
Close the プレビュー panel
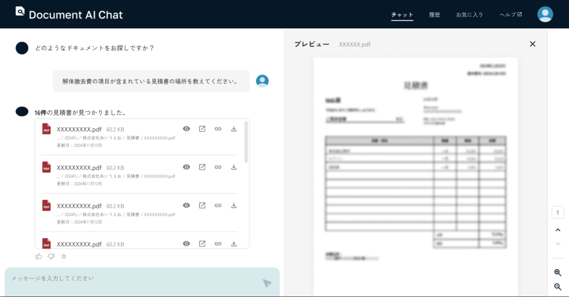coord(532,44)
